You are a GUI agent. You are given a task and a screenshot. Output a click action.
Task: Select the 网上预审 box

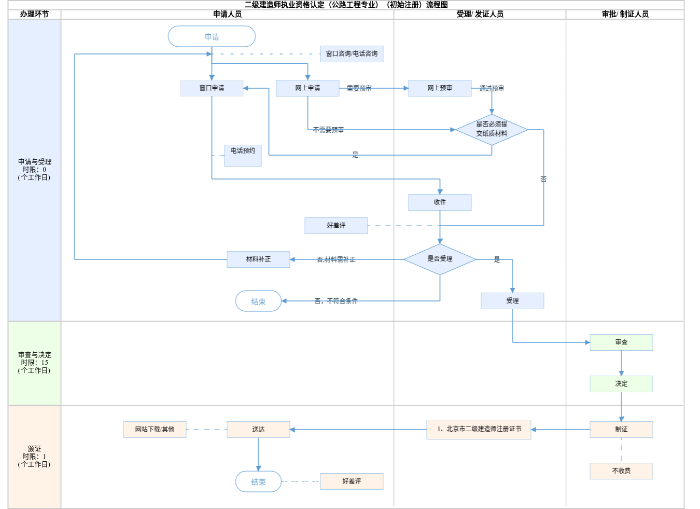click(x=440, y=88)
